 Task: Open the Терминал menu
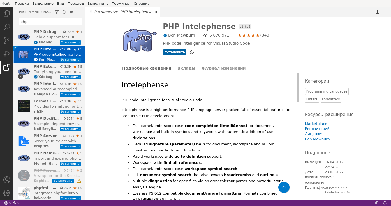121,3
